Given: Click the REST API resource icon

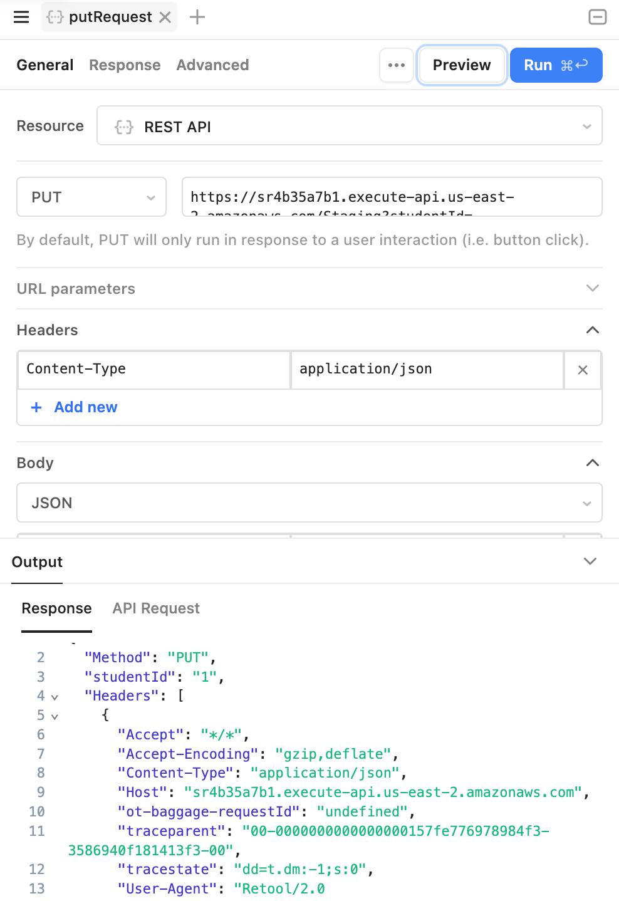Looking at the screenshot, I should click(x=124, y=127).
